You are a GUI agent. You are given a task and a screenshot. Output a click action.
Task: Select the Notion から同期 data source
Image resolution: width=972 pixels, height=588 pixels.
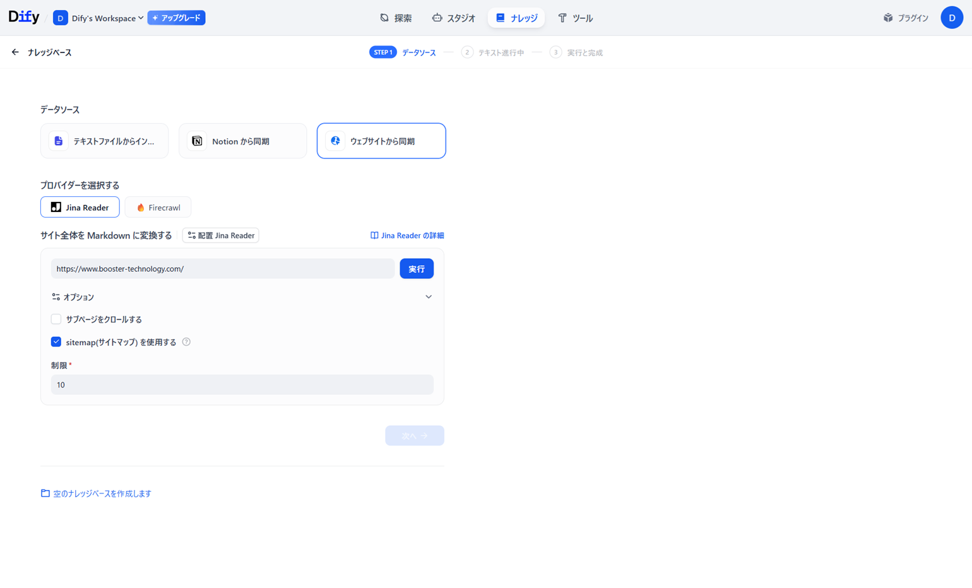coord(242,141)
